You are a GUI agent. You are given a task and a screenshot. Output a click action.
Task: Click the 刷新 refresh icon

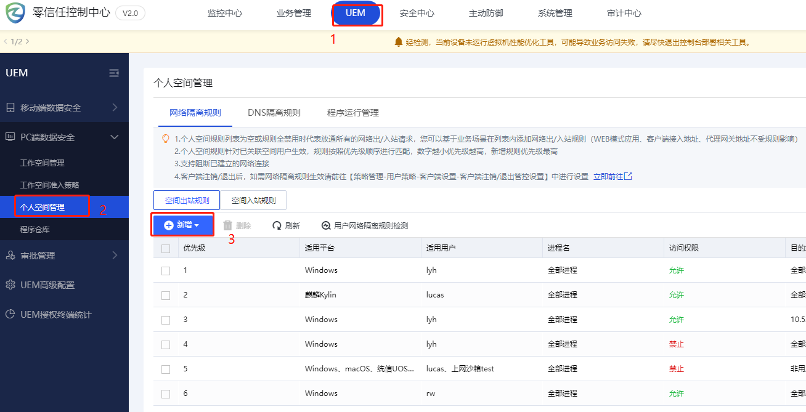277,226
